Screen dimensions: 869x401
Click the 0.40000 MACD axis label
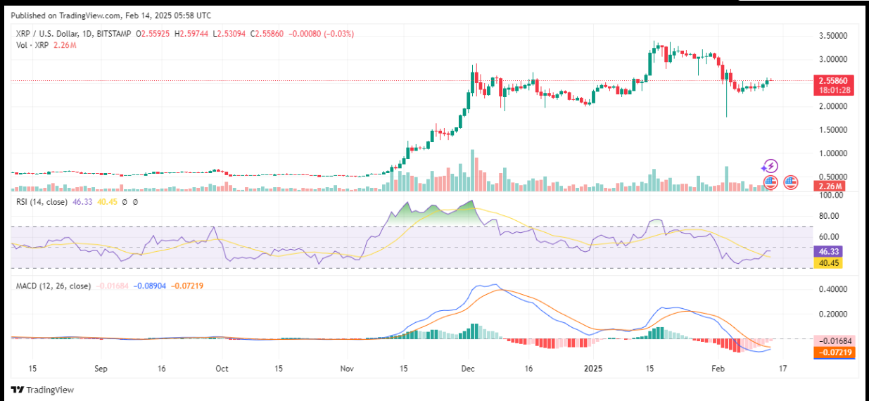click(x=832, y=289)
